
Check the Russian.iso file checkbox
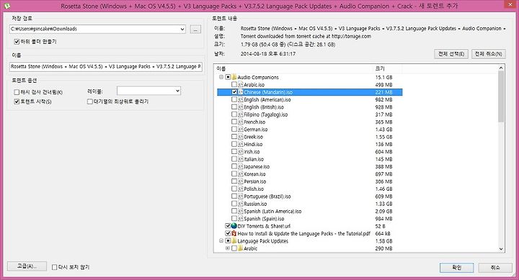[x=234, y=204]
